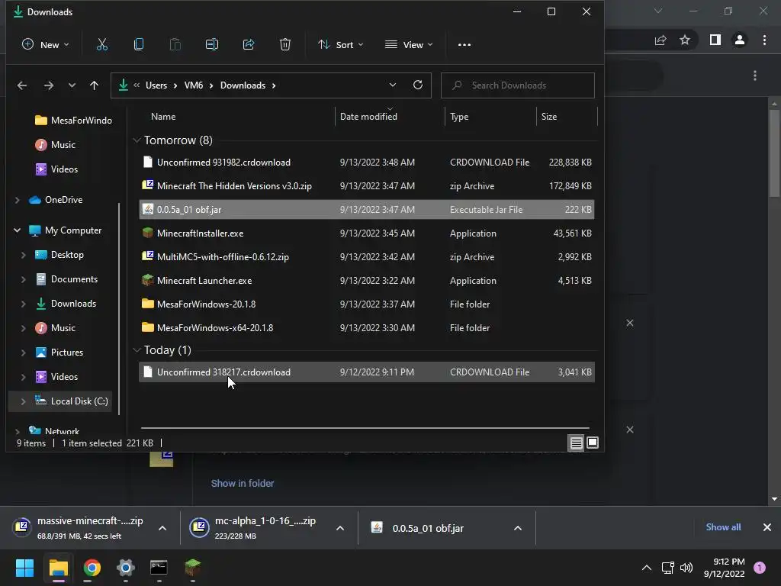
Task: Click VM6 in the address breadcrumb
Action: click(194, 85)
